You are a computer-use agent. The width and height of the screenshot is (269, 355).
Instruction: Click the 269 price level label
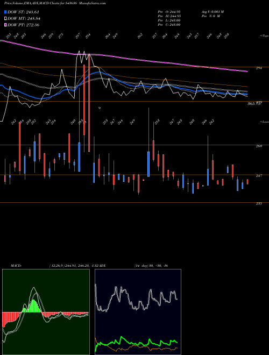pyautogui.click(x=259, y=146)
